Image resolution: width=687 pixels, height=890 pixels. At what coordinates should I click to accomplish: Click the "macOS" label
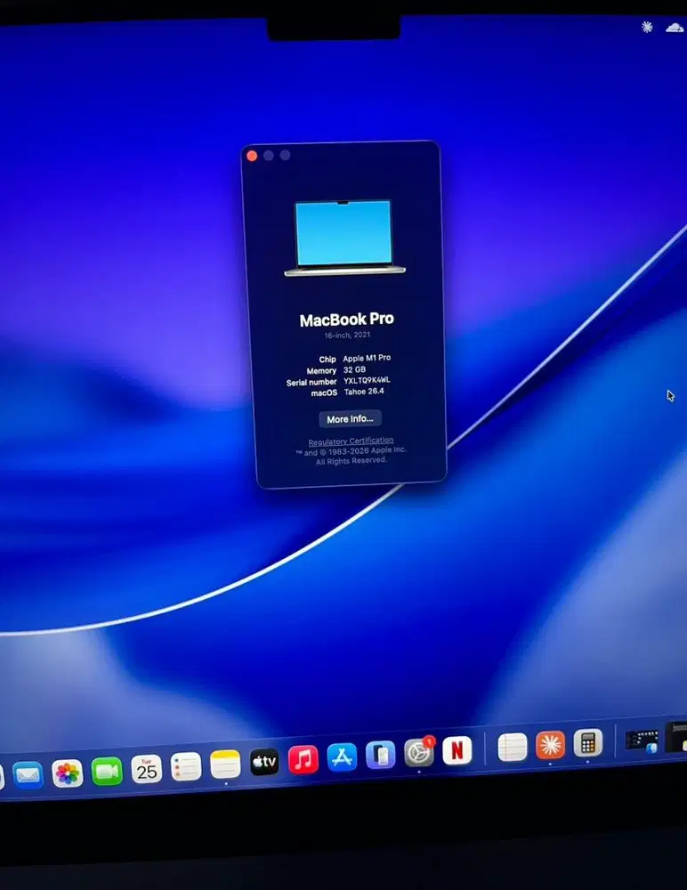pyautogui.click(x=324, y=392)
